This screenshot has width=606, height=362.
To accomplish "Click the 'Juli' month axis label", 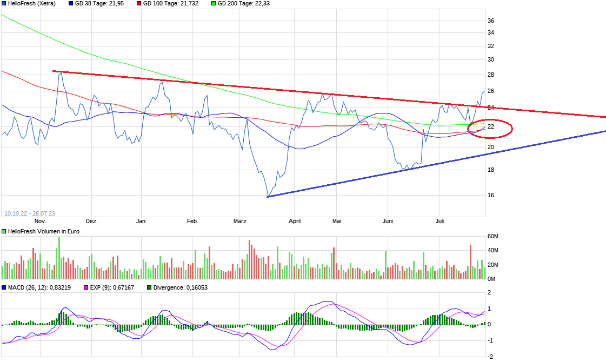I will pos(440,221).
